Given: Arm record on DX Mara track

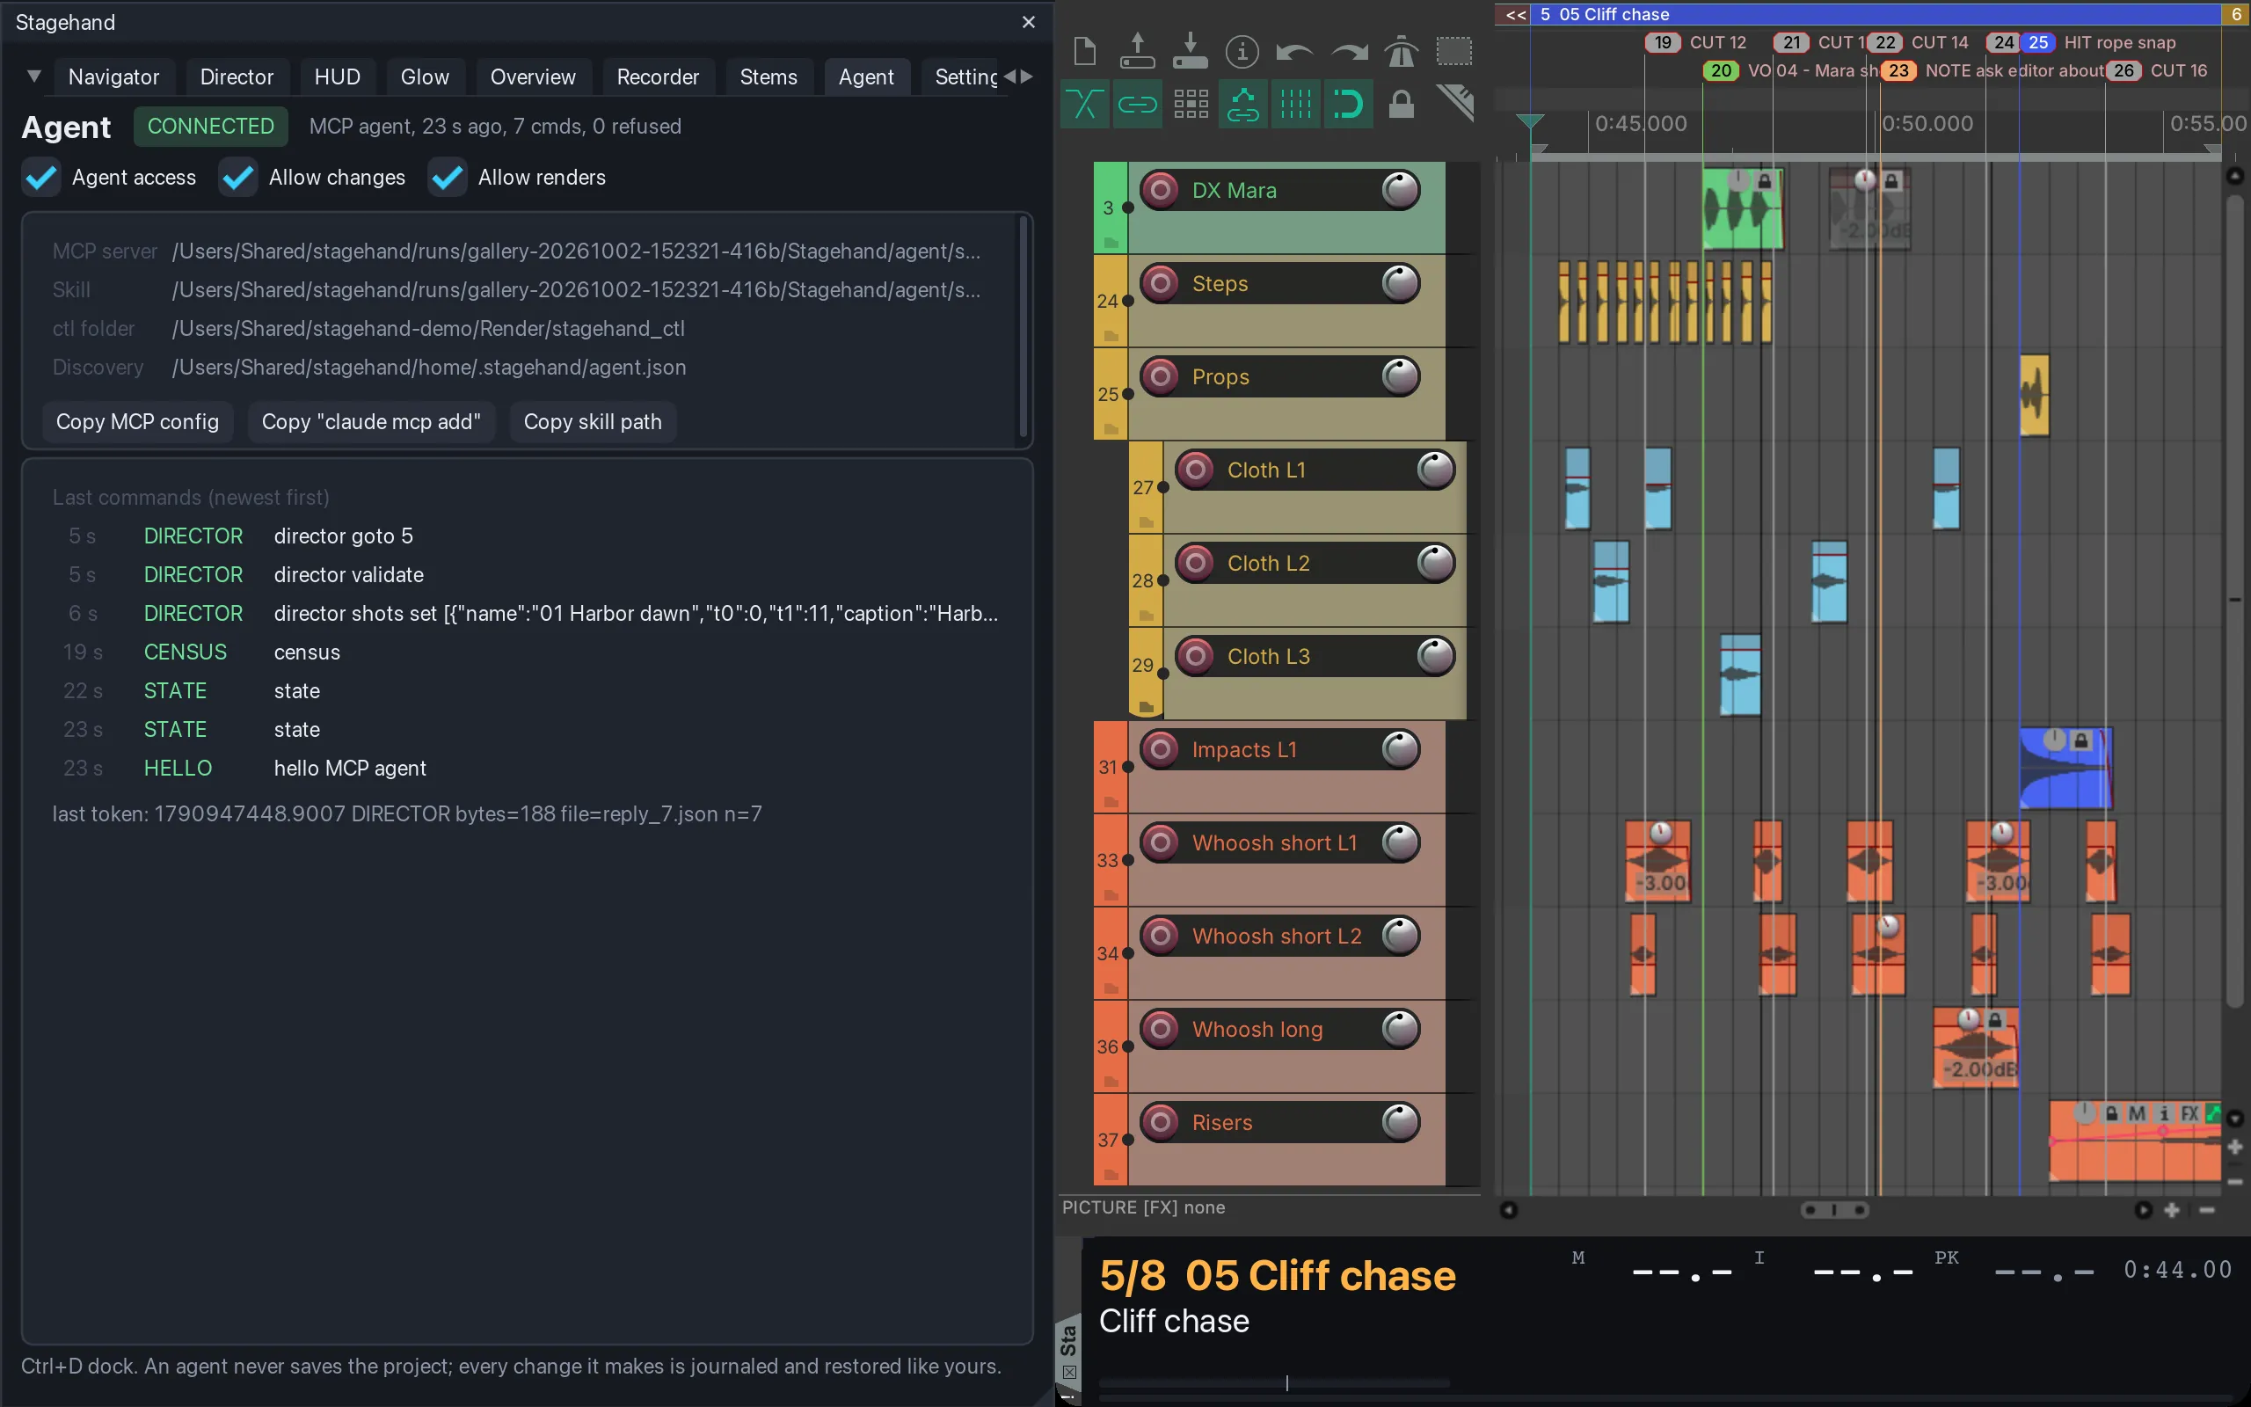Looking at the screenshot, I should (1160, 190).
